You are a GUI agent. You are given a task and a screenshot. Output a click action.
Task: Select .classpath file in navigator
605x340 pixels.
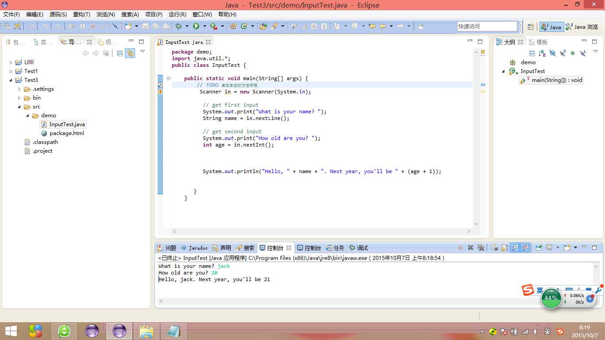point(41,142)
